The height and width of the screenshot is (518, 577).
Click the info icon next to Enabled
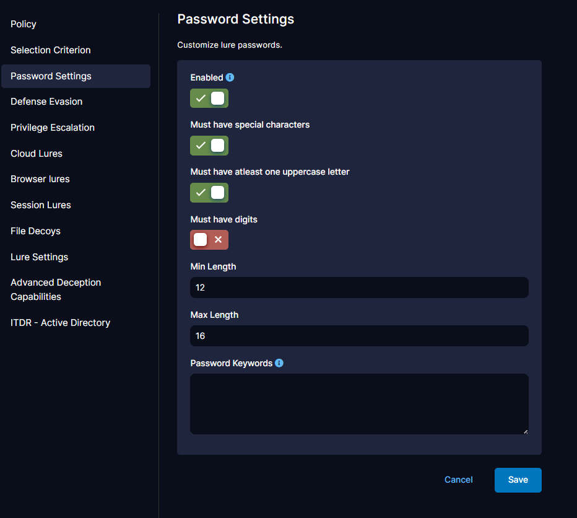click(230, 77)
